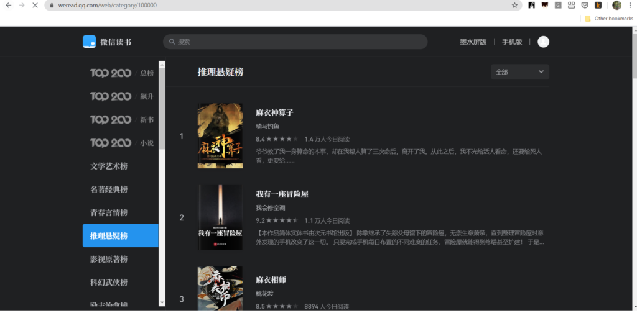Click the 我有一座冒险屋 book cover
This screenshot has width=637, height=313.
[220, 217]
